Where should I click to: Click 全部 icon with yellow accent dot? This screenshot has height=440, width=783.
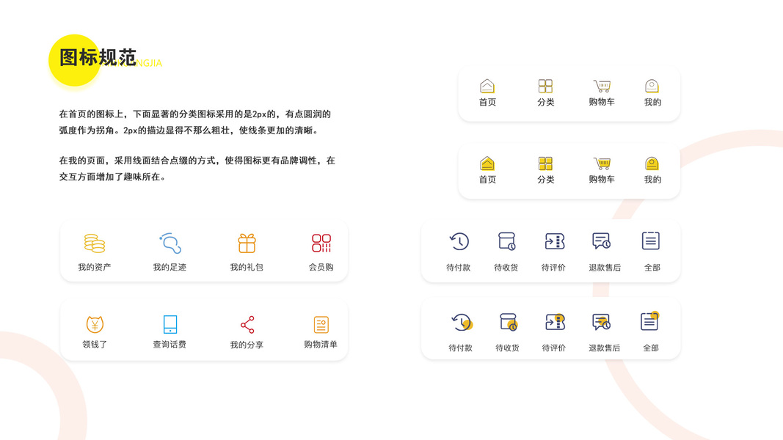click(649, 321)
